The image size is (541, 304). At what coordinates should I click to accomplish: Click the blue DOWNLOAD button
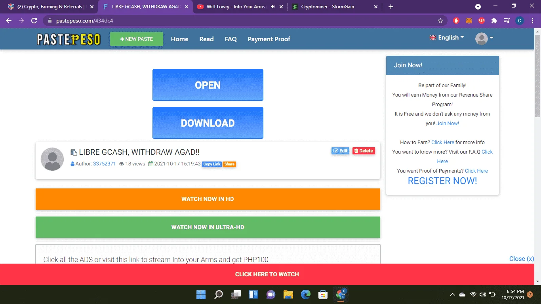pos(208,123)
